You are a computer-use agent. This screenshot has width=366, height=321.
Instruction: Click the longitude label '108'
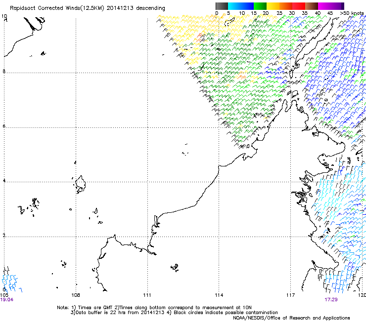75,295
